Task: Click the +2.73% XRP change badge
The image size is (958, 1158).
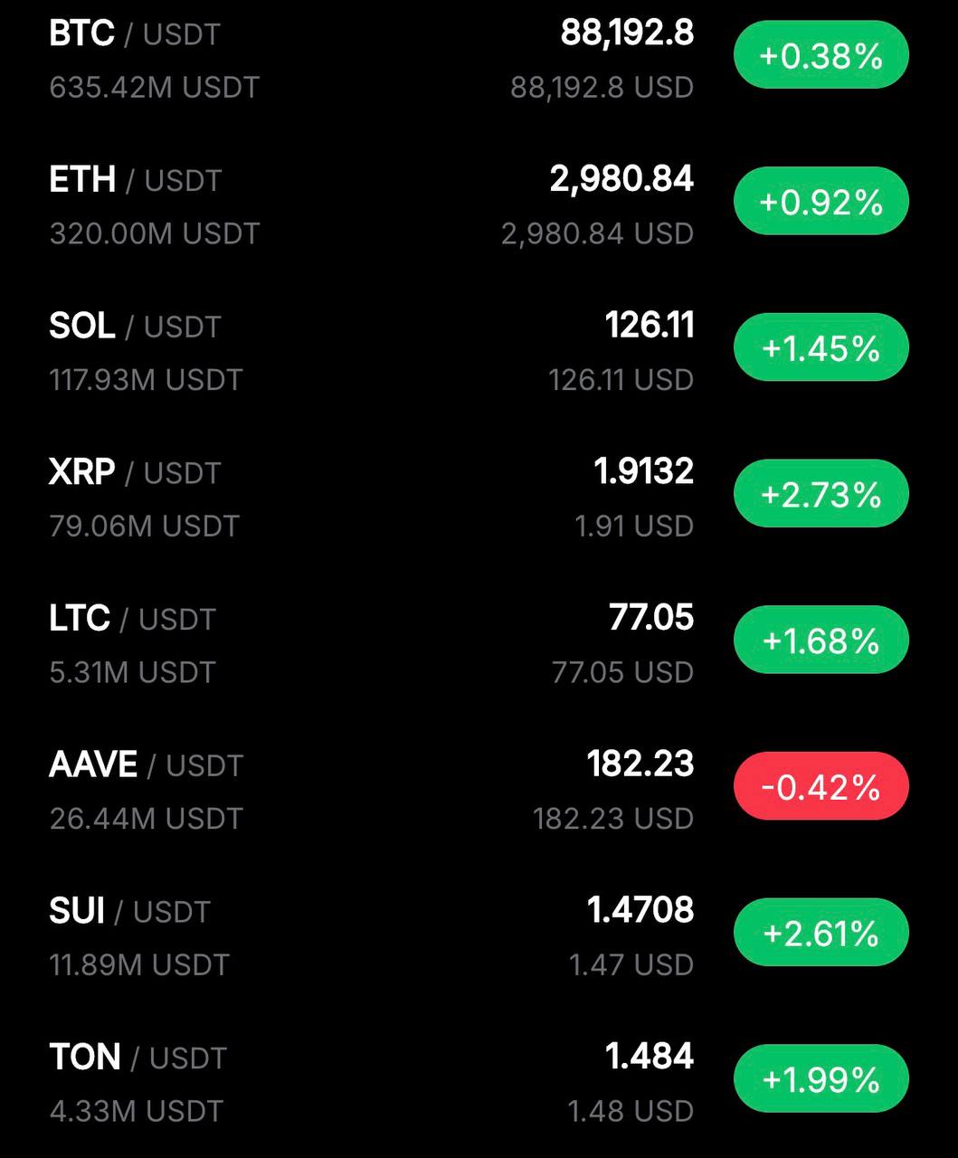Action: (x=820, y=494)
